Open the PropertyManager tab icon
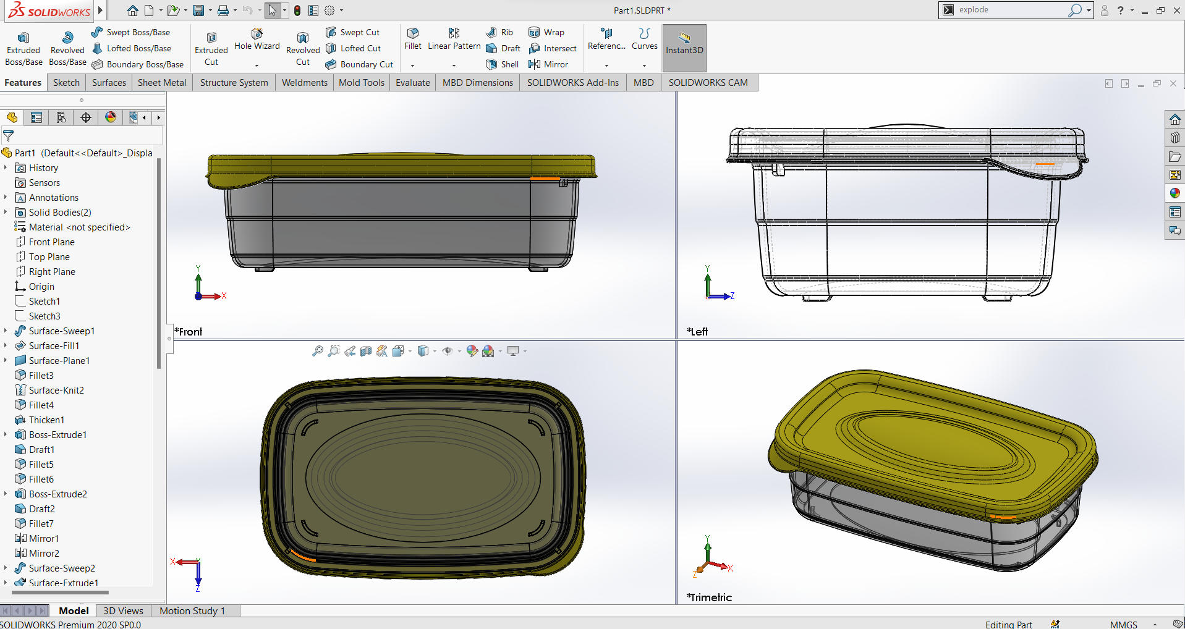 [36, 117]
